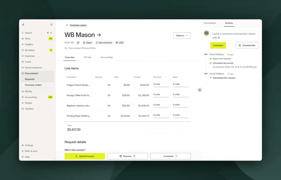The height and width of the screenshot is (180, 281).
Task: Click the Not received status badge
Action: click(104, 43)
